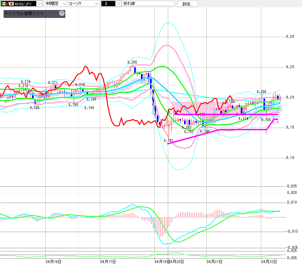Click the Japan flag icon

coord(11,4)
